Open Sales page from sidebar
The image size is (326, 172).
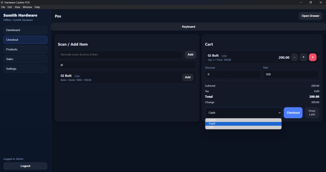coord(25,59)
